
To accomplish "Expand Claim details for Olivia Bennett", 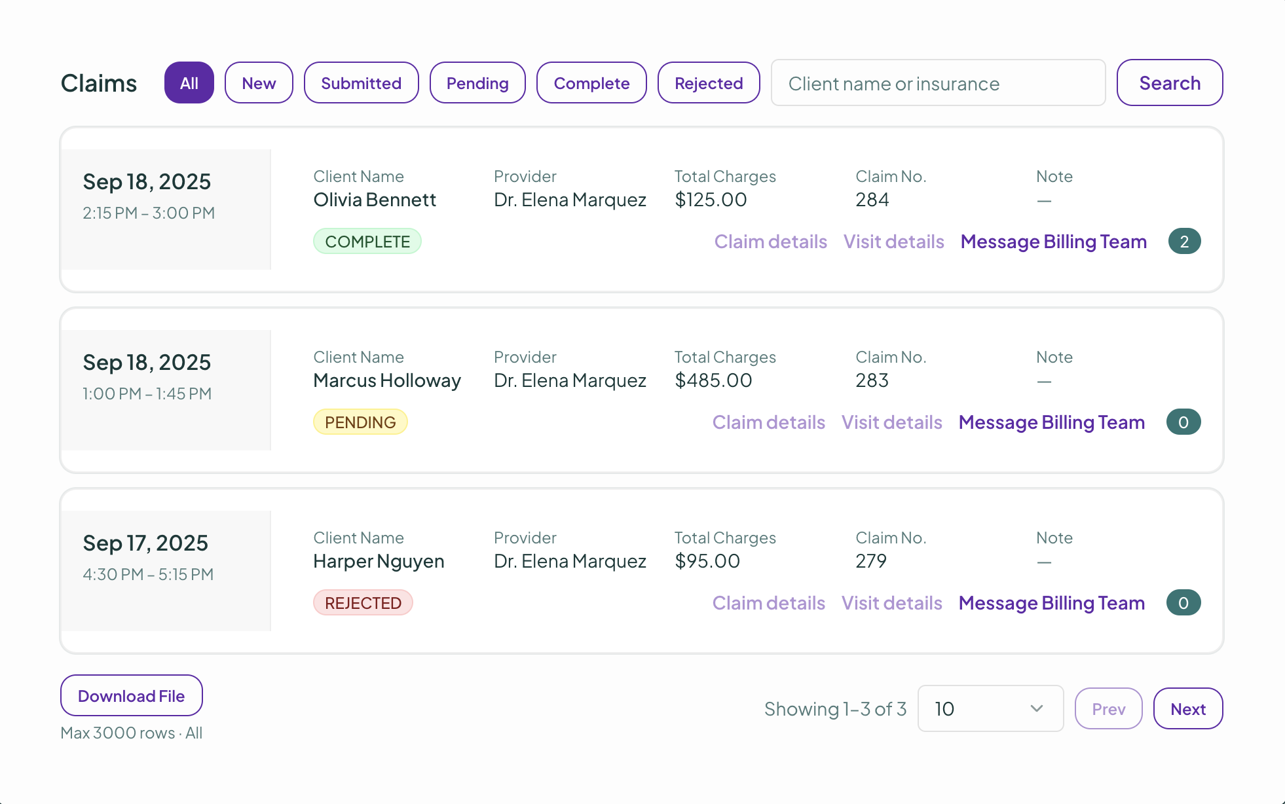I will pyautogui.click(x=770, y=241).
